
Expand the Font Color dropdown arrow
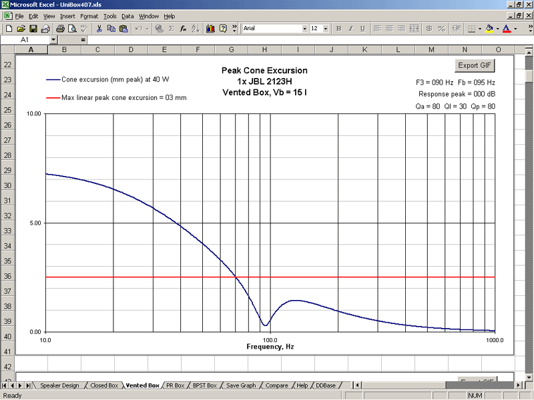(515, 29)
